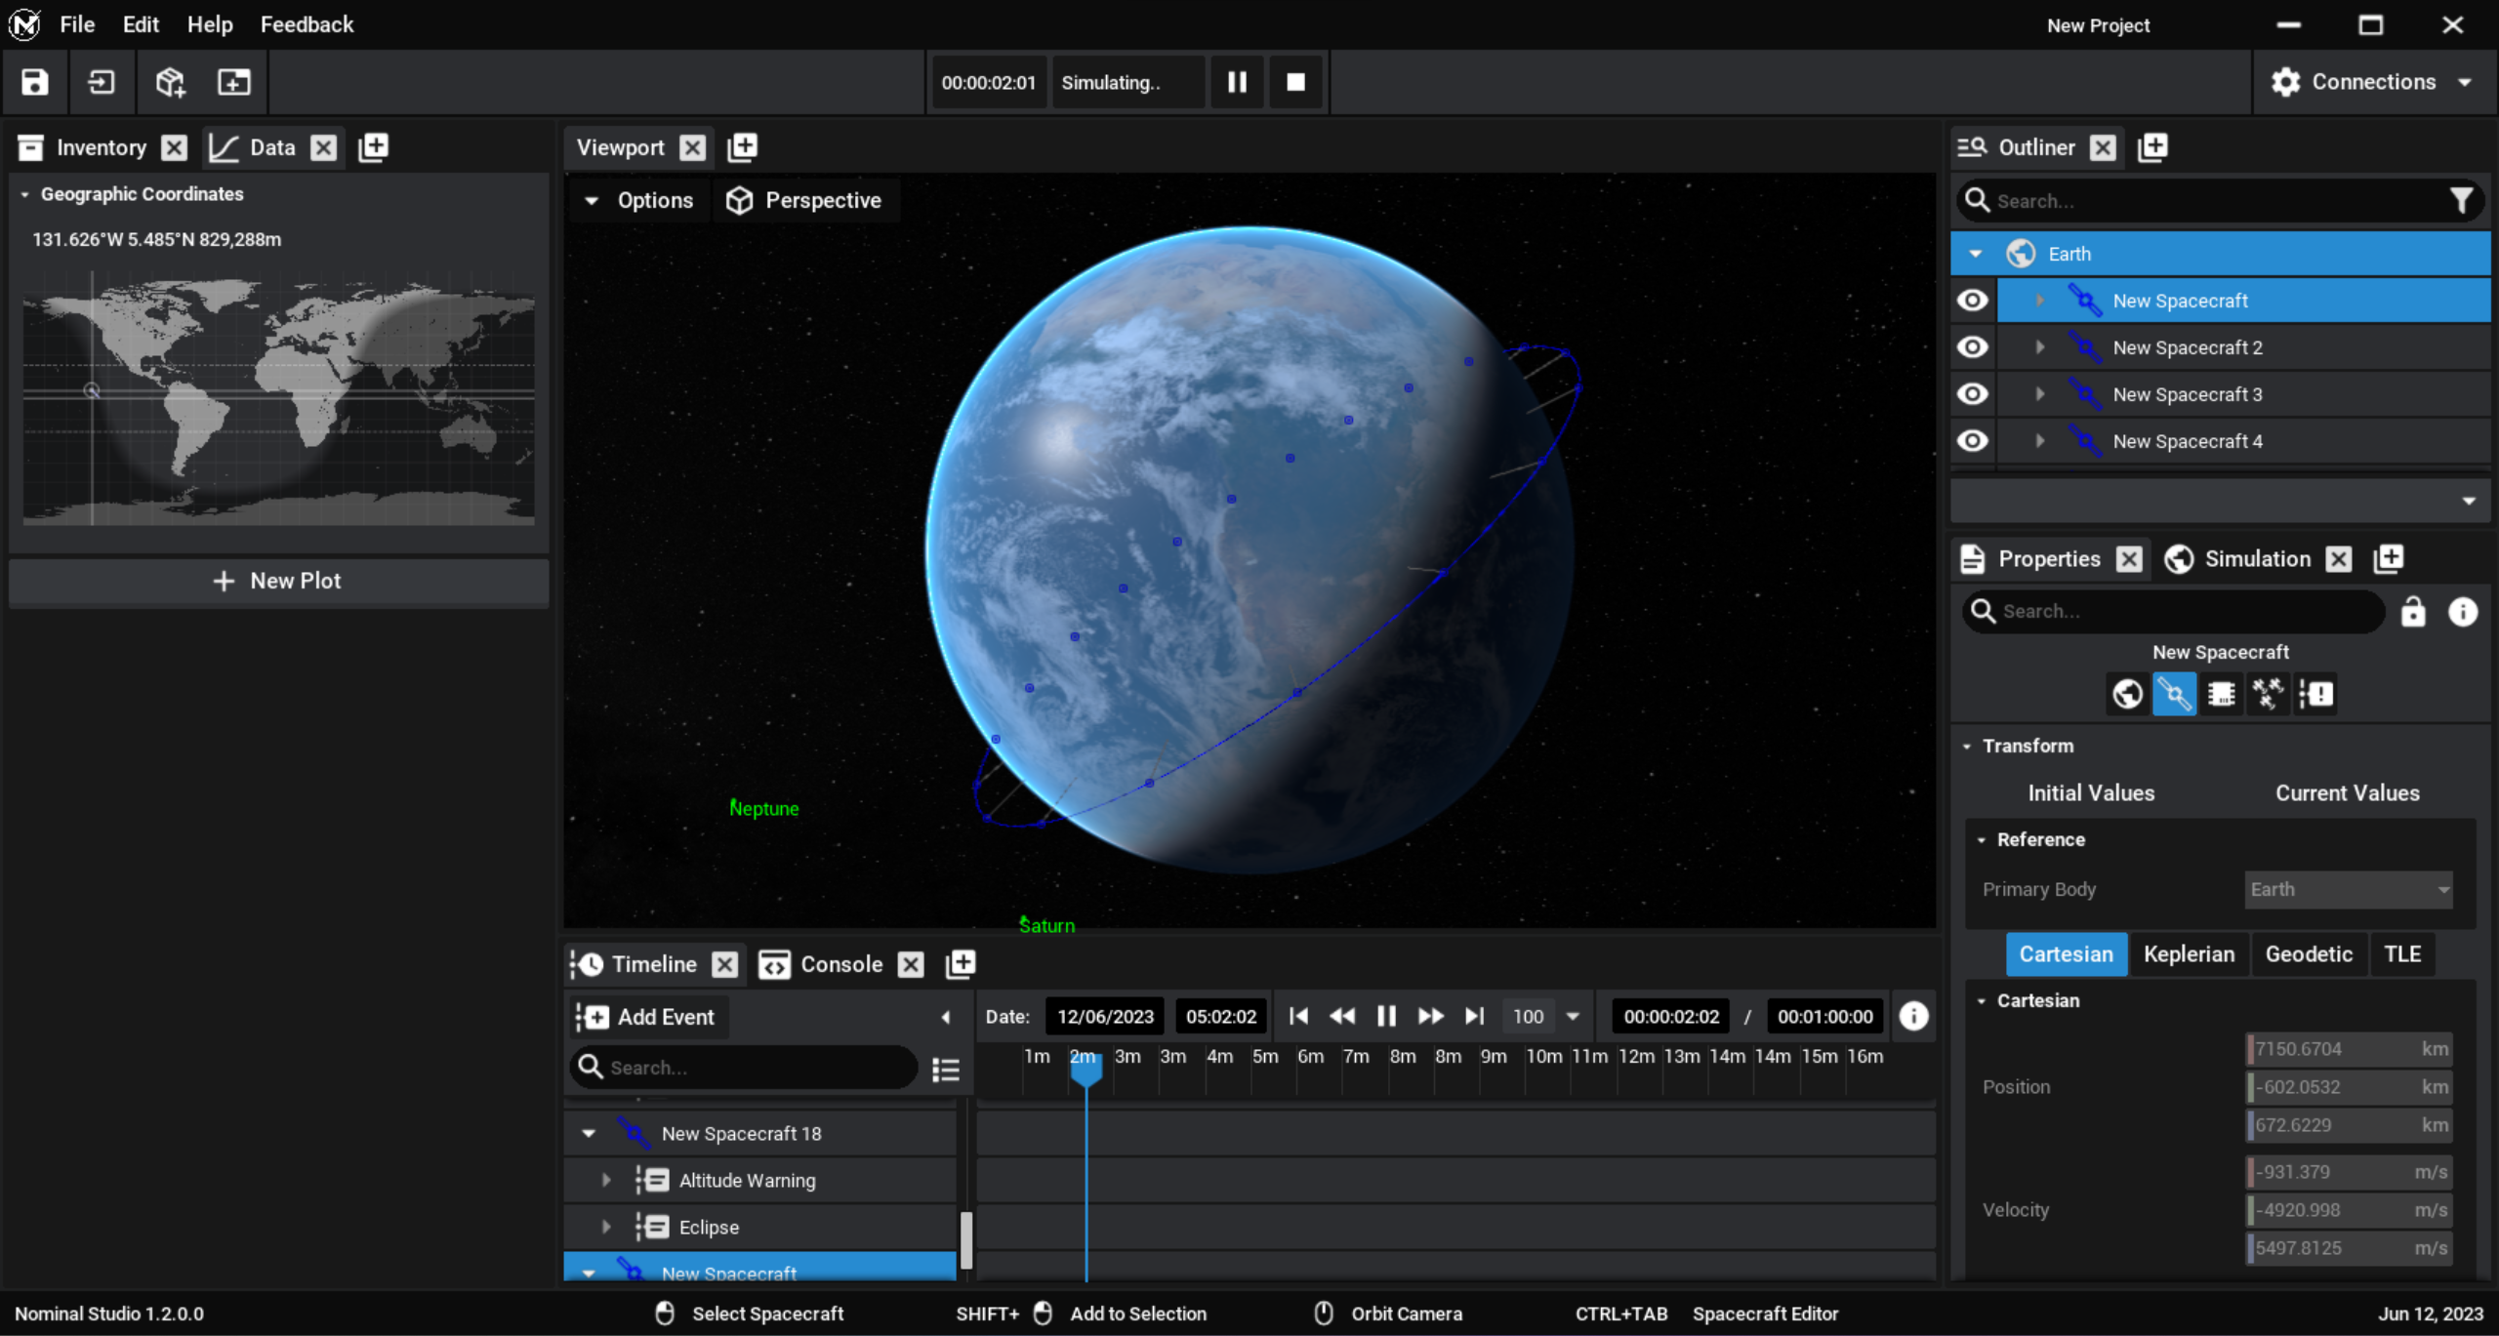Click the add object cube icon
2499x1336 pixels.
tap(171, 82)
